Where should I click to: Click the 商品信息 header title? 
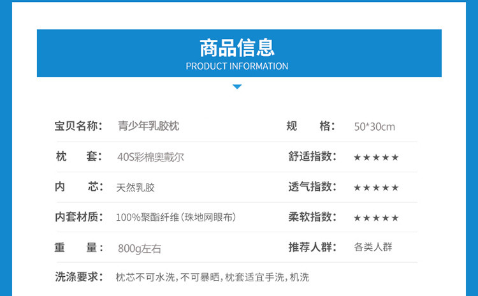click(x=237, y=48)
